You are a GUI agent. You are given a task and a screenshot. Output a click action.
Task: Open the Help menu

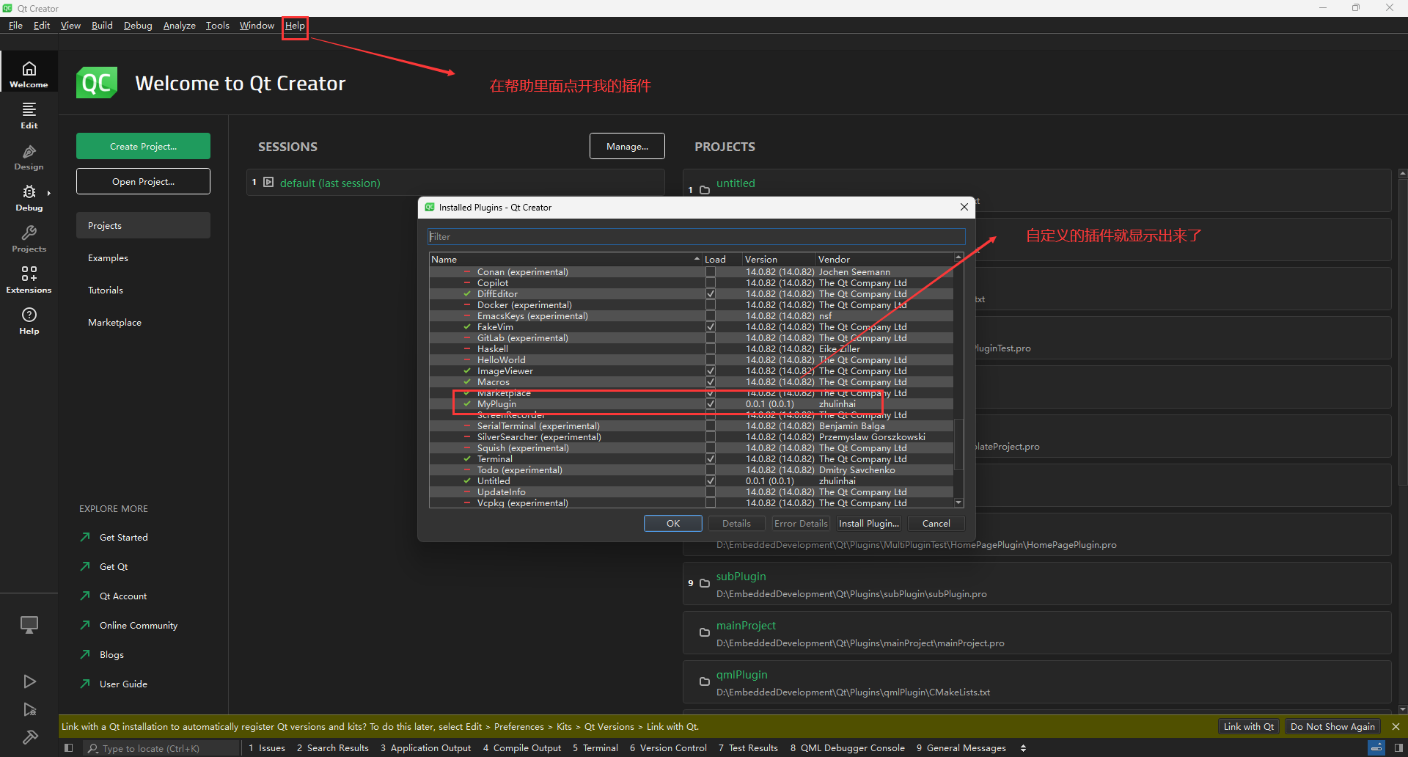point(295,25)
